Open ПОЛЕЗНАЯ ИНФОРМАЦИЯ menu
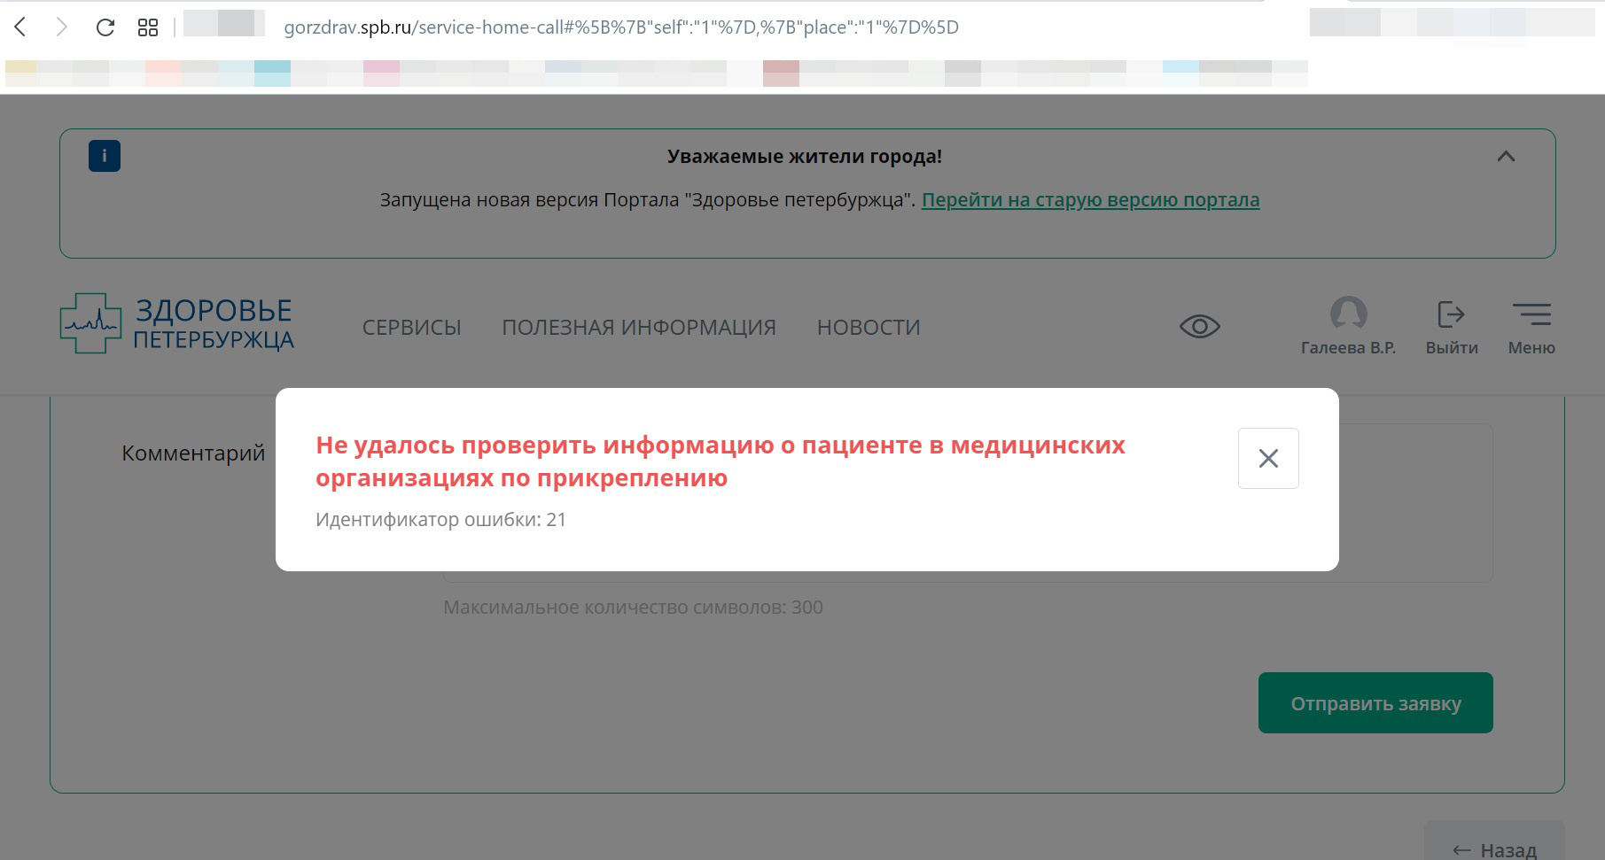 pos(639,328)
